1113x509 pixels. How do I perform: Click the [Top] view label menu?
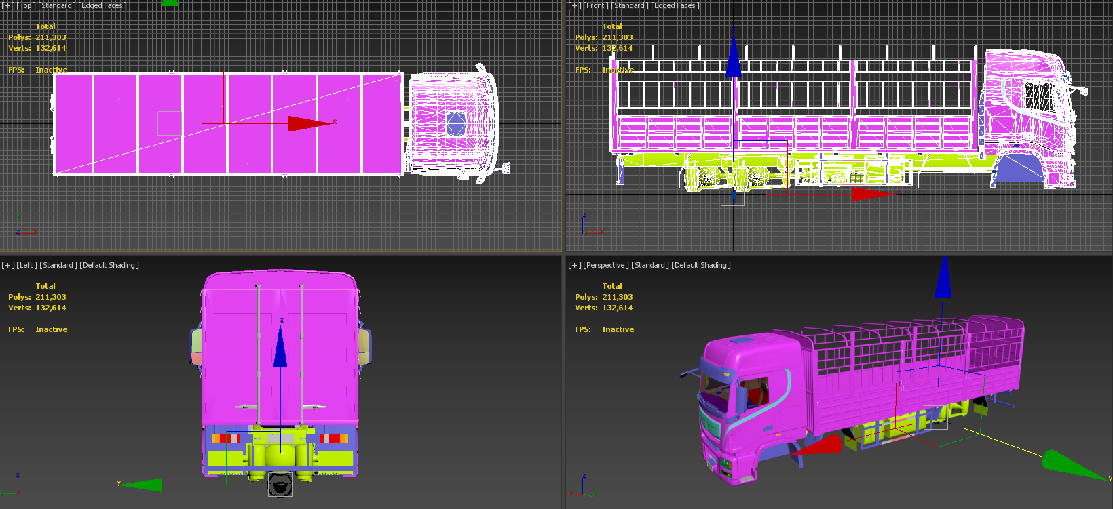pos(26,5)
